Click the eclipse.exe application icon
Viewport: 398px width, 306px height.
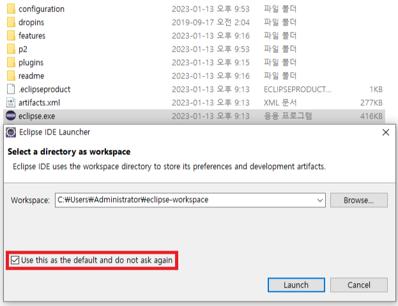(x=11, y=116)
